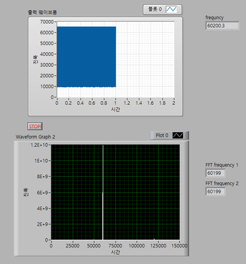Select the FFT frequency 2 indicator field
Viewport: 246px width, 264px height.
215,191
